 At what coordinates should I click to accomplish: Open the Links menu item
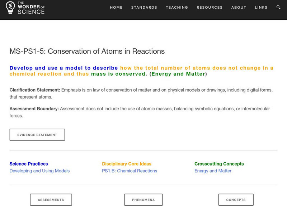pyautogui.click(x=261, y=8)
